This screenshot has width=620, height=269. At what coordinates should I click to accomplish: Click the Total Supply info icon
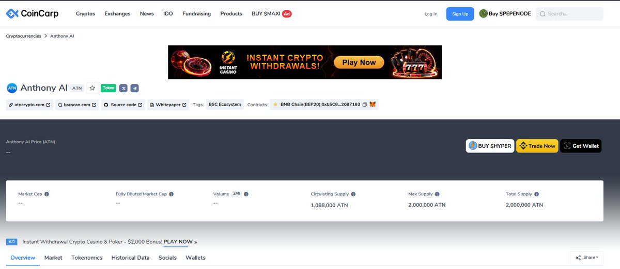[536, 194]
